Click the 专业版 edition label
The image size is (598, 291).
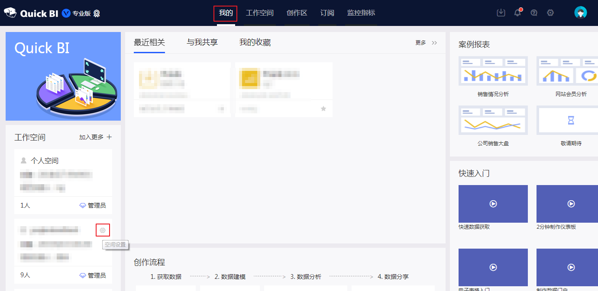point(82,13)
